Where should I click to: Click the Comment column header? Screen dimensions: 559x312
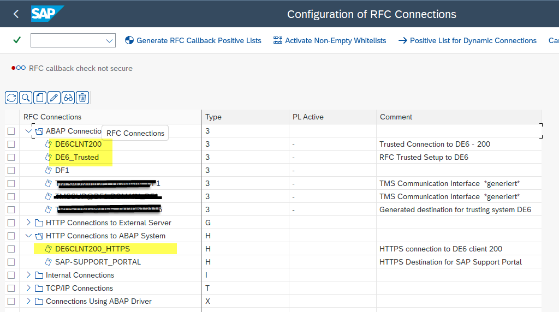point(459,117)
